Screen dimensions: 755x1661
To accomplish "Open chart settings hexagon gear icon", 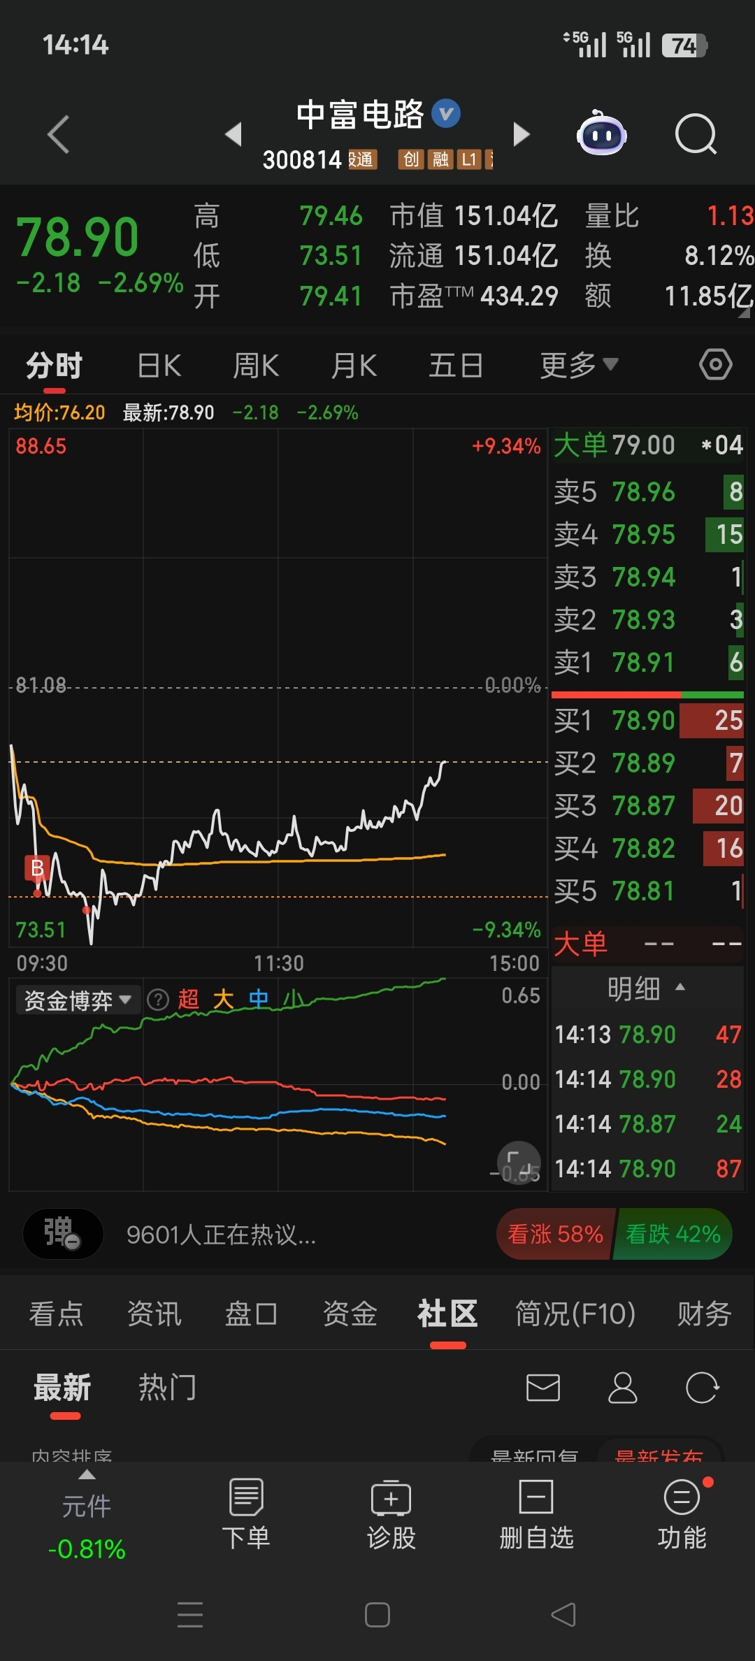I will pyautogui.click(x=715, y=364).
